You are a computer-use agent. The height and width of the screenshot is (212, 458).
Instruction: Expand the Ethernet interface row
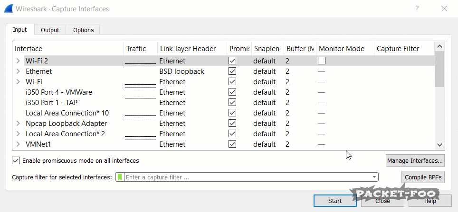19,71
